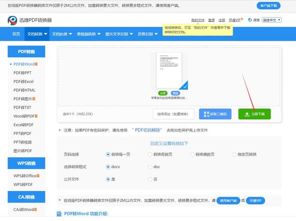Open the 简体中文 language dropdown
This screenshot has width=296, height=221.
tap(271, 20)
